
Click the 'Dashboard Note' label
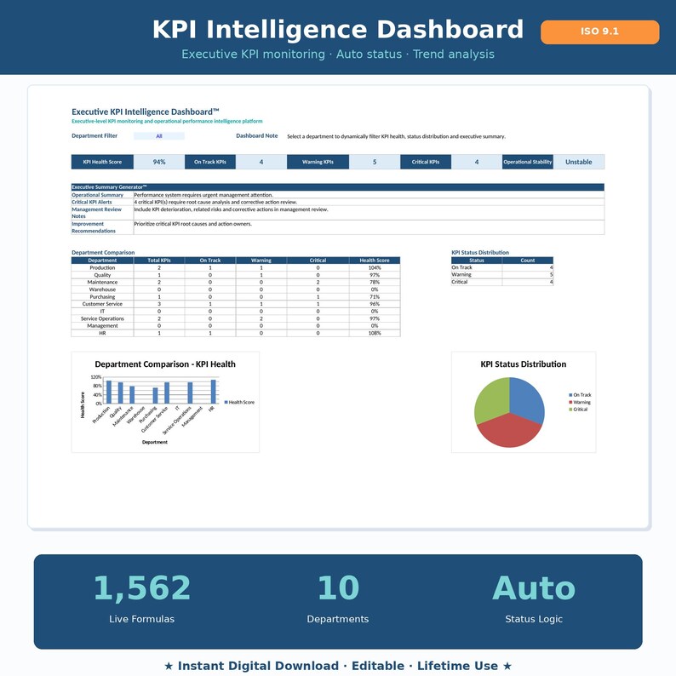257,136
